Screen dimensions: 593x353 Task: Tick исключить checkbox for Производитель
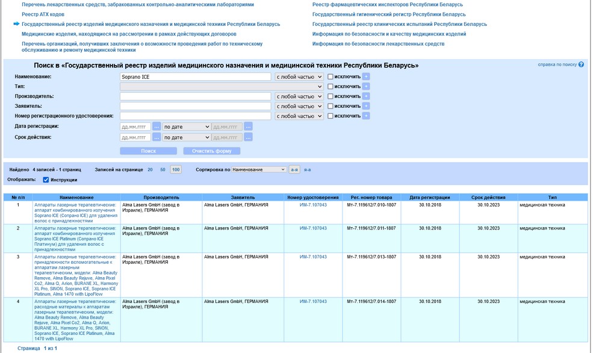pos(330,96)
